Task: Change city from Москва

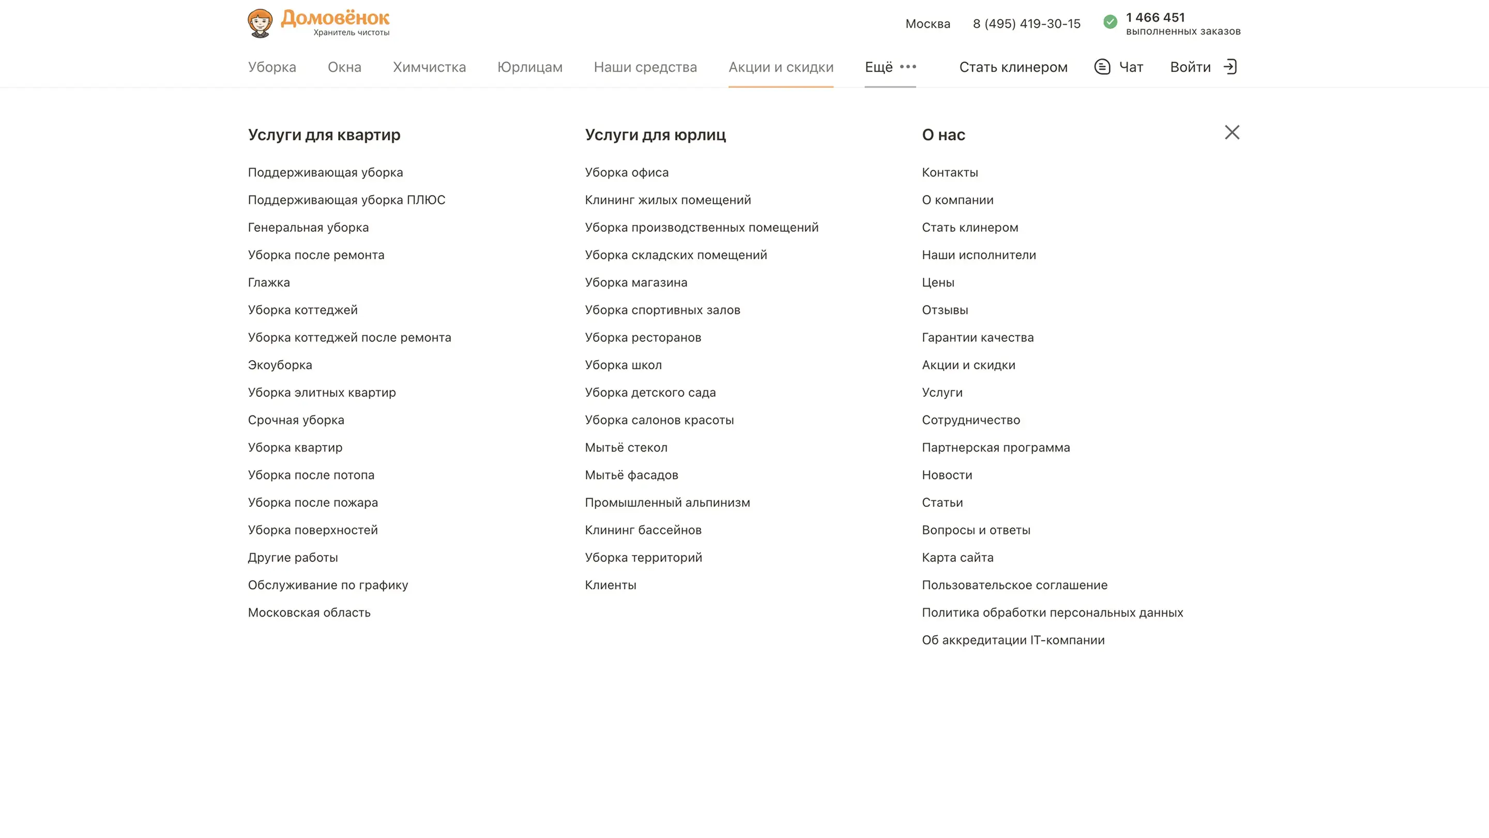Action: [x=927, y=24]
